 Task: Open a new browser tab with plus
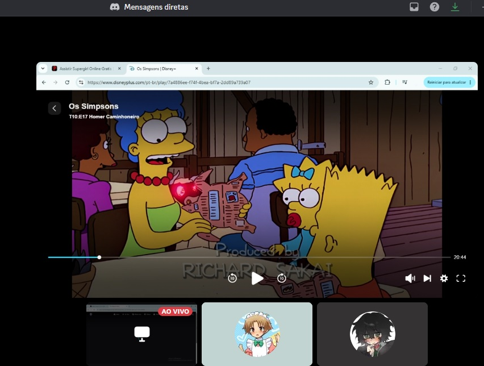[208, 69]
